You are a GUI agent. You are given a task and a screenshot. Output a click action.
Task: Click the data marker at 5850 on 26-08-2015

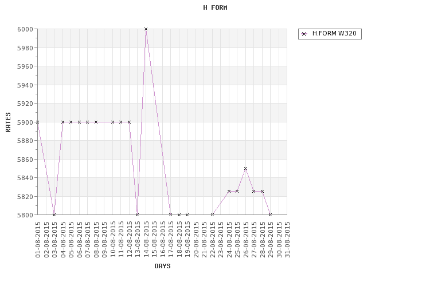(246, 169)
